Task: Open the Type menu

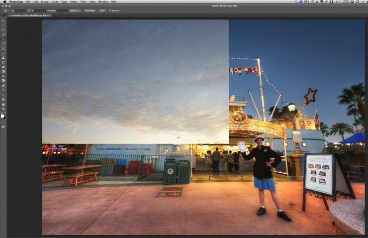Action: pyautogui.click(x=64, y=1)
